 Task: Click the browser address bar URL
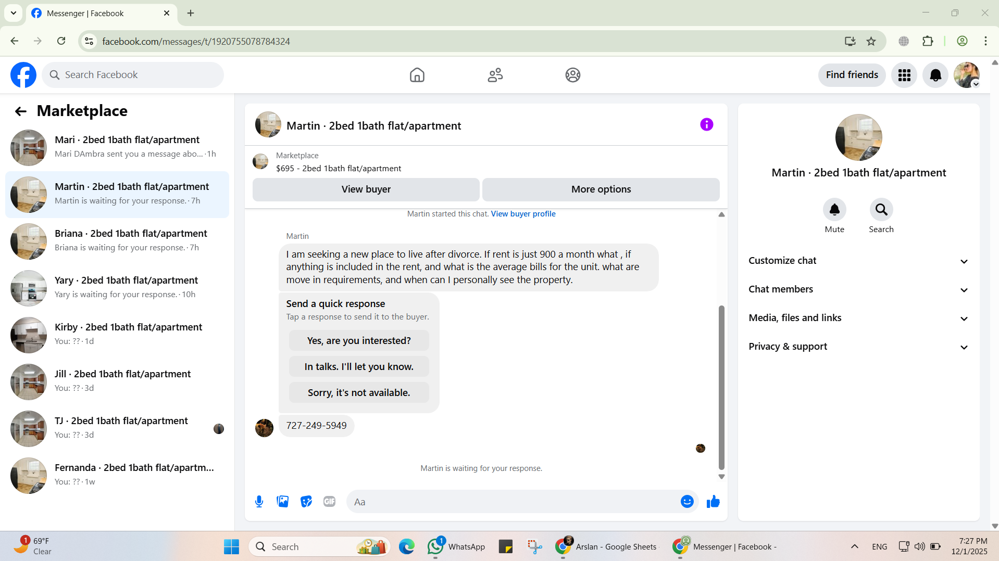(x=196, y=41)
